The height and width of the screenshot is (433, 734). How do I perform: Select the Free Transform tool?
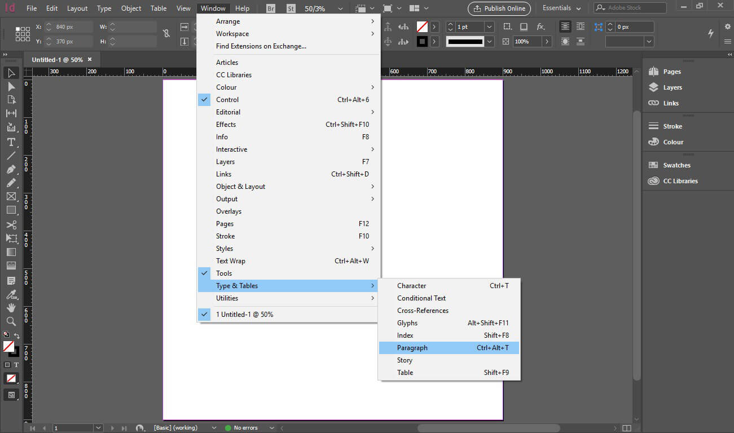coord(11,238)
